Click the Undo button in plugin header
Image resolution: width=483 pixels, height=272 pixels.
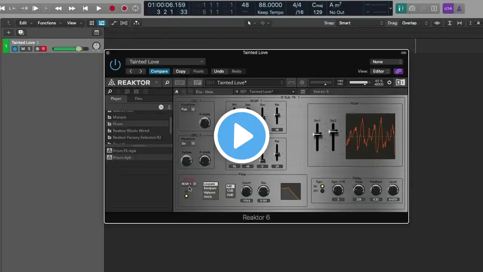click(x=219, y=71)
